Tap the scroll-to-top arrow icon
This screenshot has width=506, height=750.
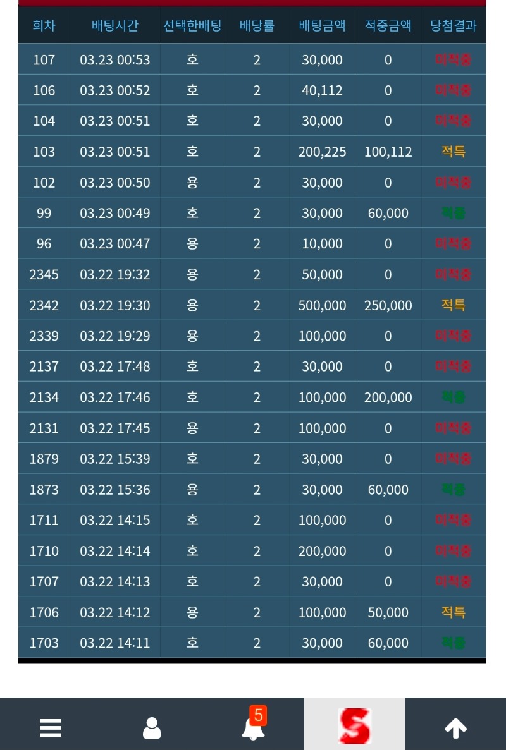click(x=455, y=728)
